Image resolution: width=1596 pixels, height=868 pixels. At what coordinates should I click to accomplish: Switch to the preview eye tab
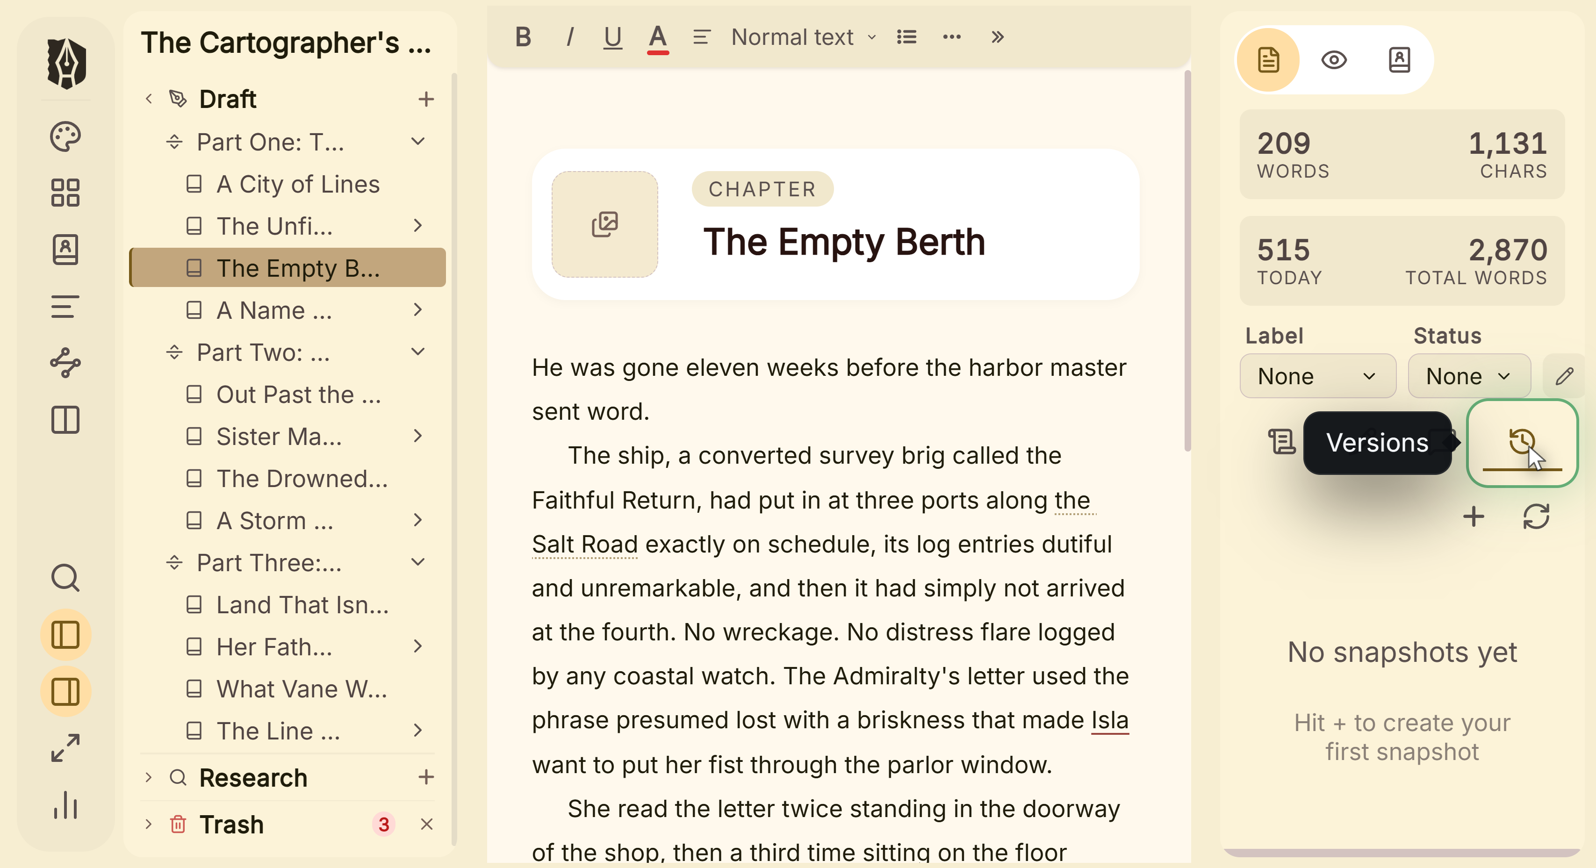1334,60
